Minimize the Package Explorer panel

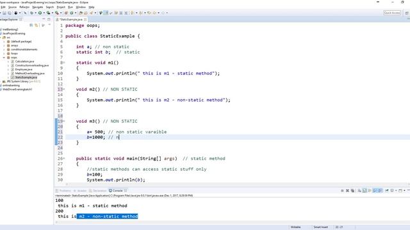(44, 19)
